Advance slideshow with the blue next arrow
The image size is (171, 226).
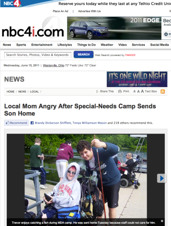coord(161,178)
